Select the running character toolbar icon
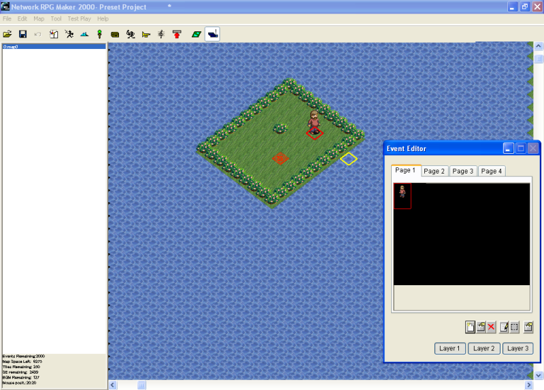Viewport: 544px width, 390px height. coord(69,33)
